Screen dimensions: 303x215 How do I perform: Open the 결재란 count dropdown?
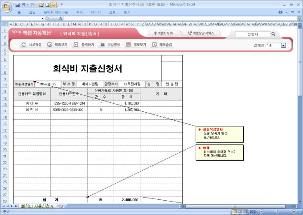pos(283,45)
